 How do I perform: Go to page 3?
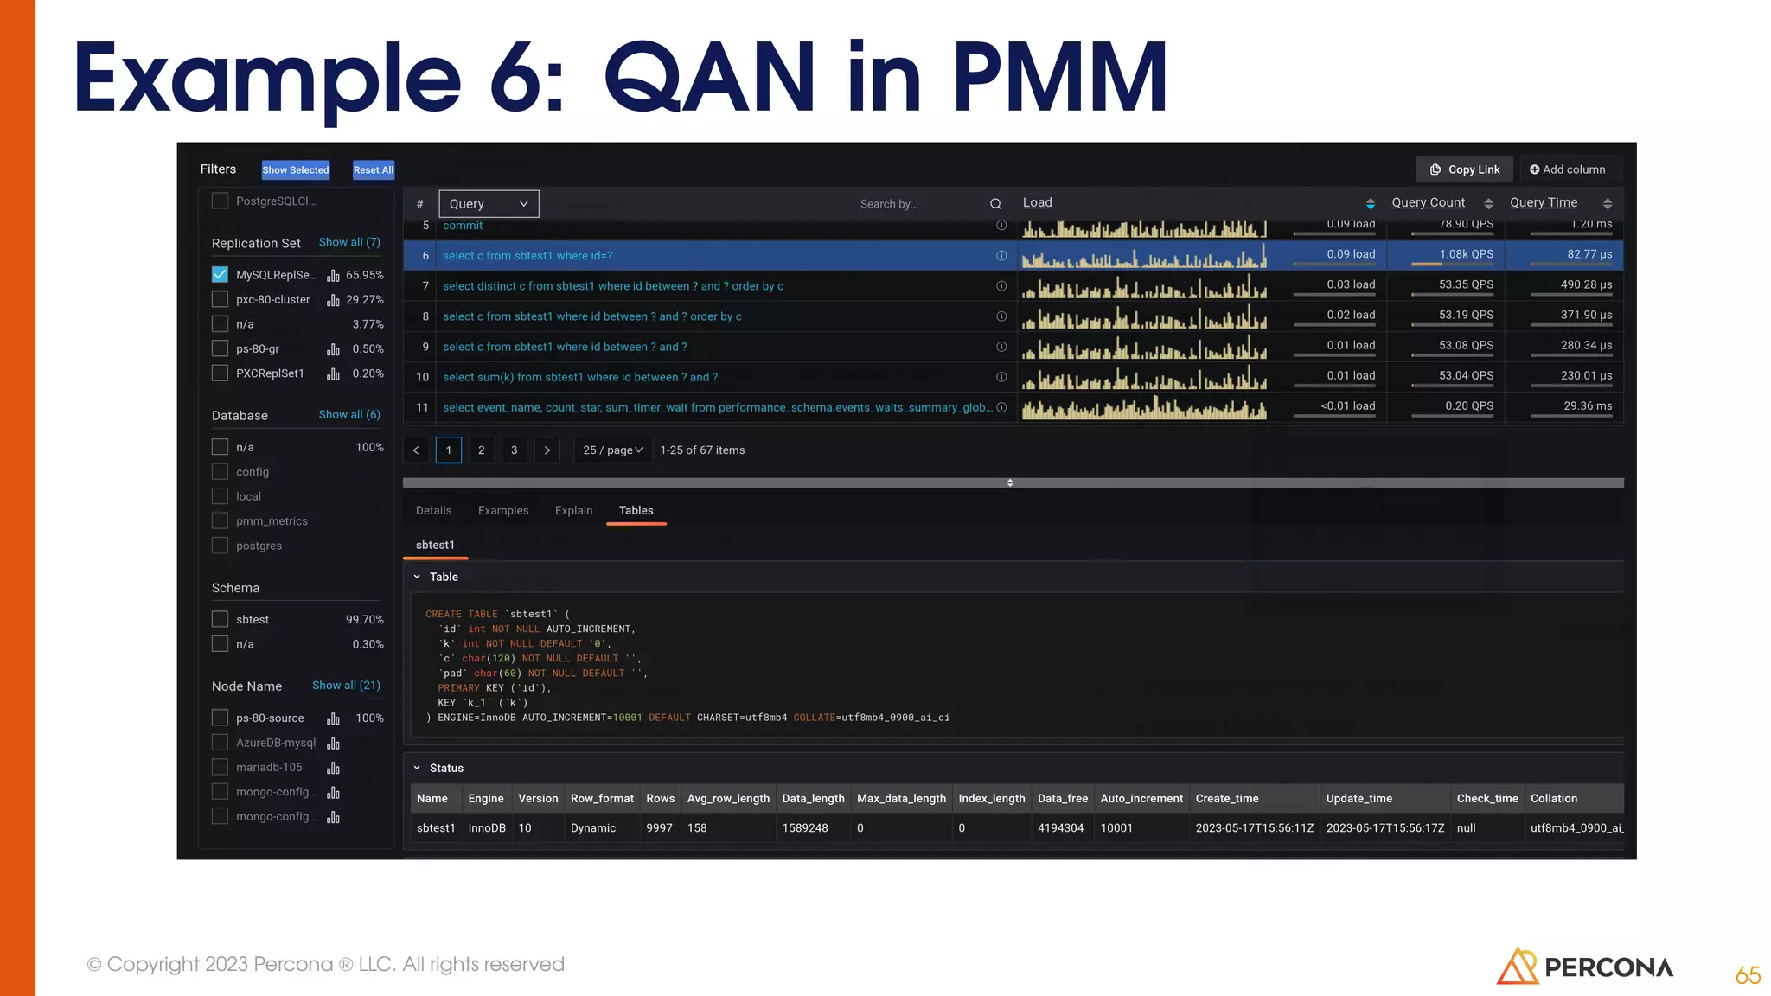[x=515, y=450]
